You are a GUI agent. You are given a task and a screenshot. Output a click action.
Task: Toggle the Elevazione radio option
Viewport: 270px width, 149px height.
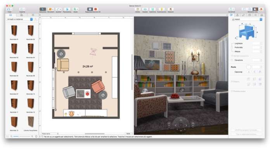[x=232, y=60]
